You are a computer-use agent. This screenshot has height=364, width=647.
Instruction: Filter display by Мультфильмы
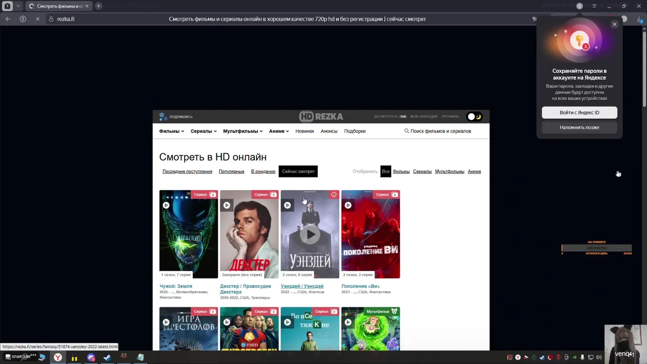click(449, 171)
